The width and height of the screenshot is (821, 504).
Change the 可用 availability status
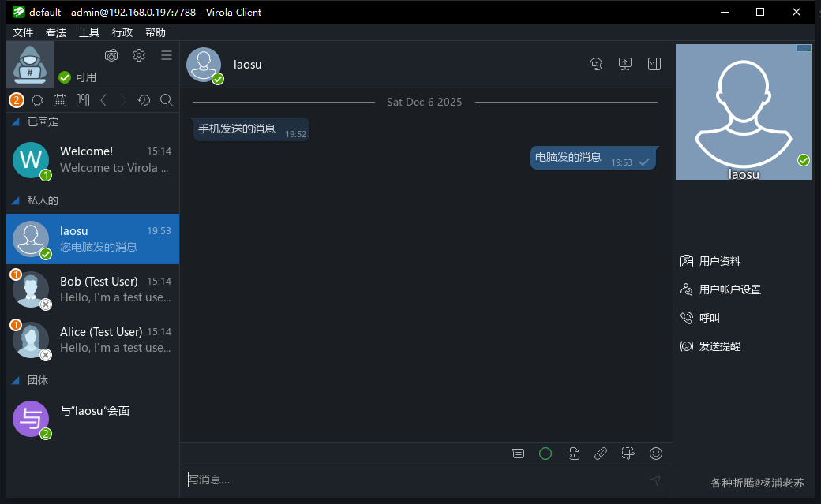coord(77,77)
